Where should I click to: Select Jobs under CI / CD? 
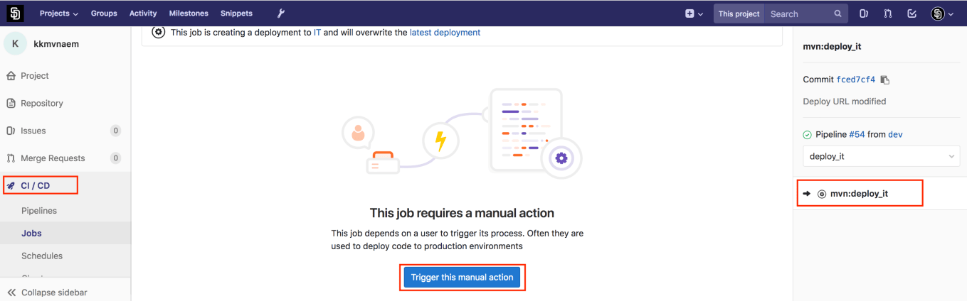tap(31, 233)
